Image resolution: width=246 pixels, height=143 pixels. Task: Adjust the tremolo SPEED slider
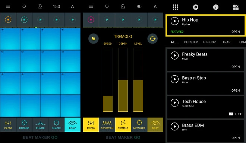click(x=108, y=80)
